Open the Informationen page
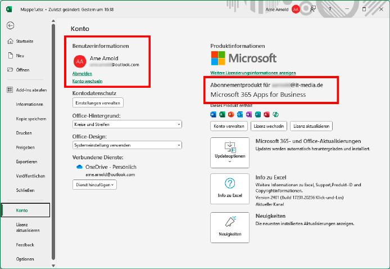390x269 pixels. [29, 104]
